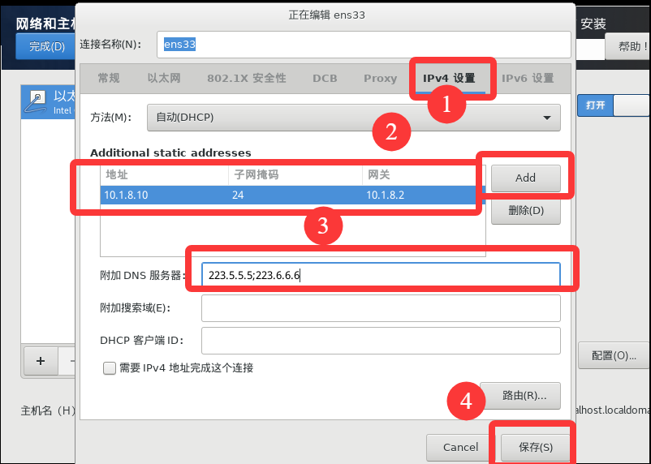Open the IPv6 设置 tab
This screenshot has height=464, width=651.
[x=528, y=78]
